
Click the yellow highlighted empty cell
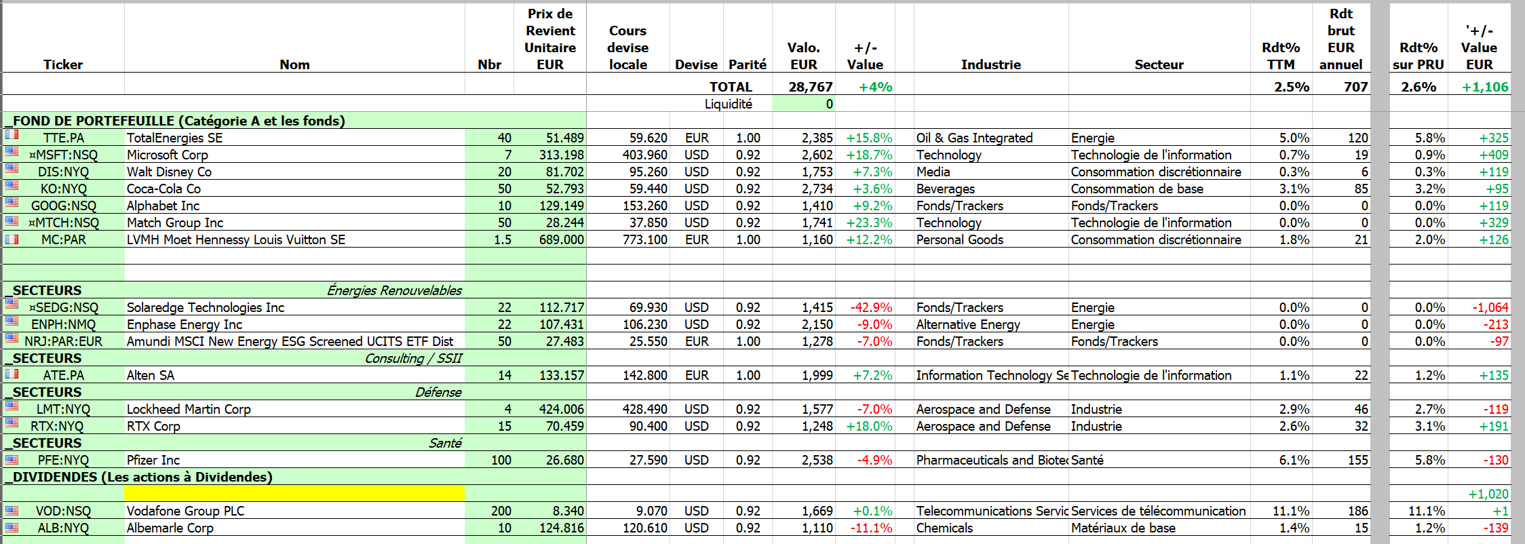pos(294,493)
